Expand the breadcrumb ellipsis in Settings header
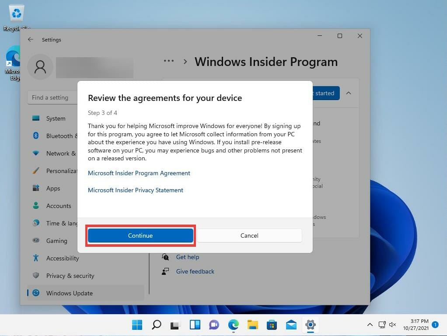The height and width of the screenshot is (336, 447). pyautogui.click(x=169, y=61)
